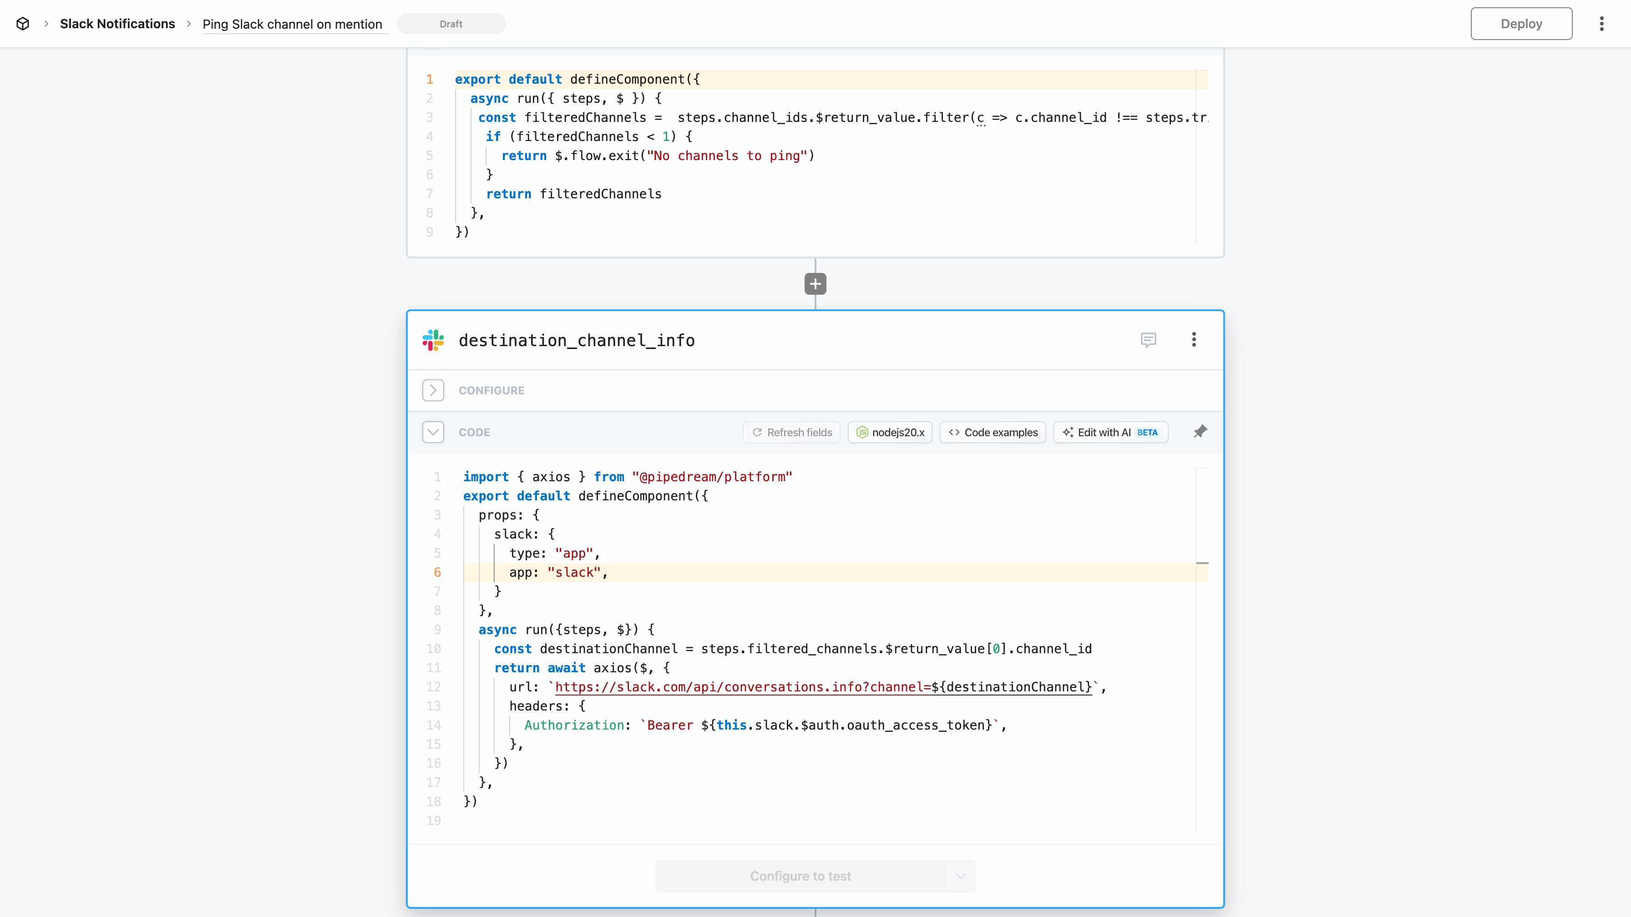
Task: Click the Pipedream home cube icon
Action: 23,23
